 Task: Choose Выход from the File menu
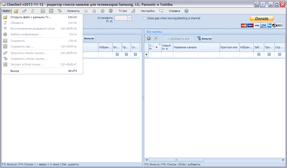[x=15, y=71]
